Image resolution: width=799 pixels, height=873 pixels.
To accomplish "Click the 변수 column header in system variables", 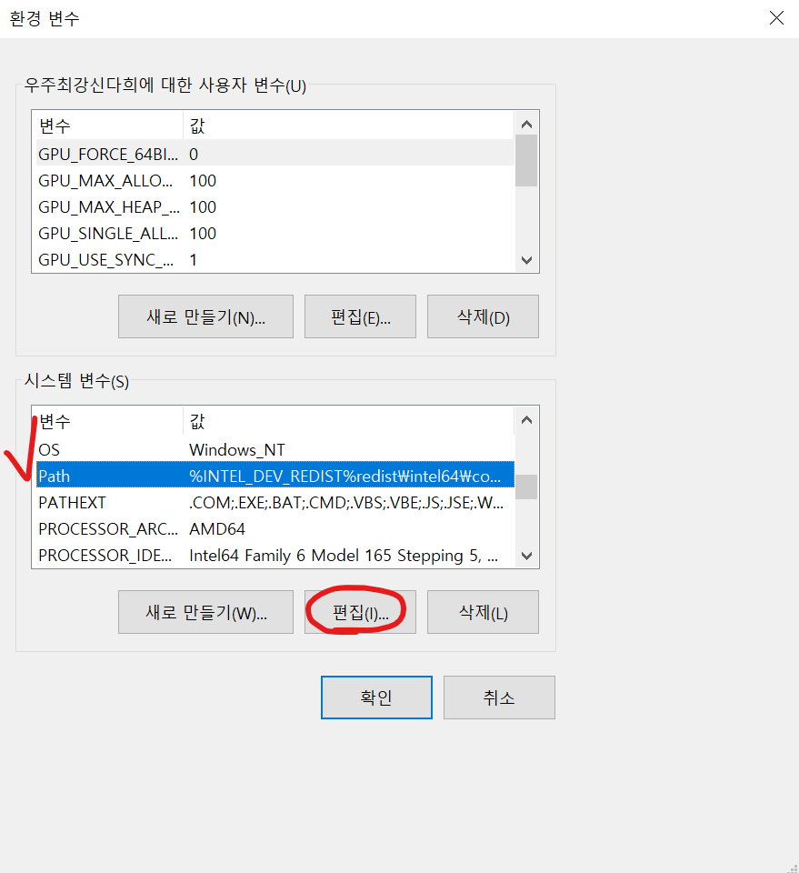I will pyautogui.click(x=109, y=421).
